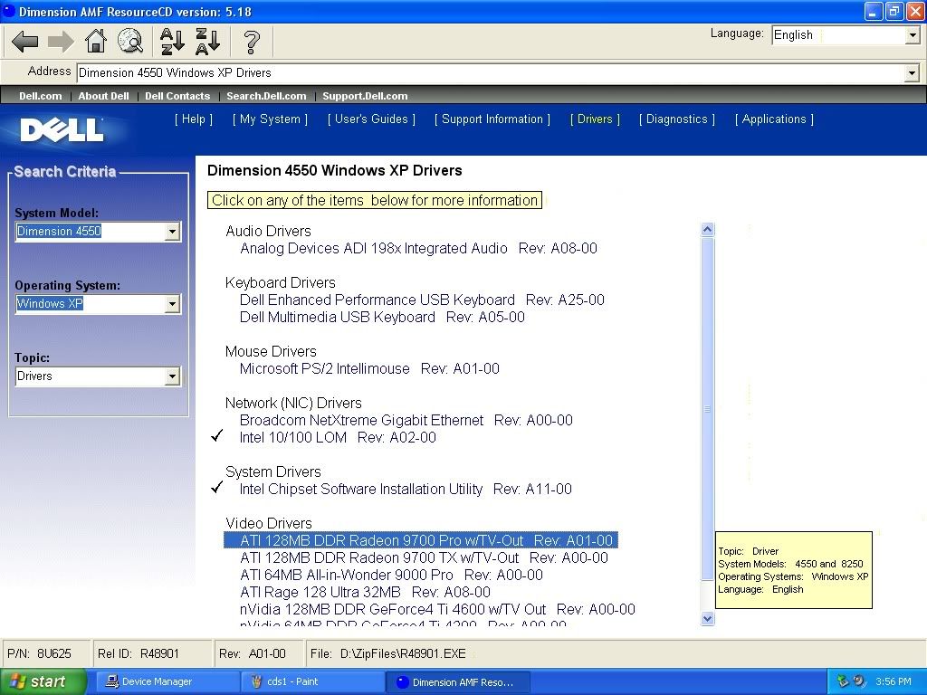
Task: Open the Diagnostics tab
Action: [677, 119]
